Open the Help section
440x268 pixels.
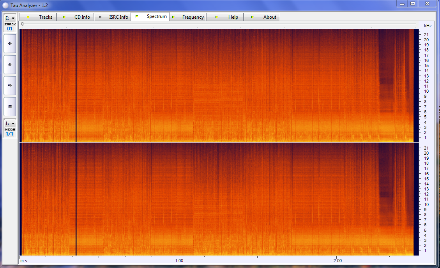point(233,17)
